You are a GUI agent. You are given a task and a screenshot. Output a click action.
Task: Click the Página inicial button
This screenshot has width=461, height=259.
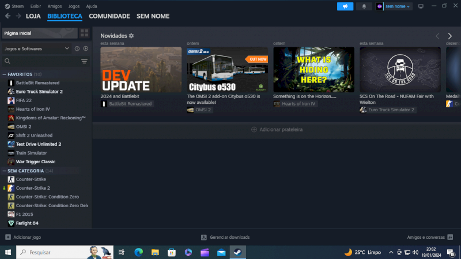pos(40,33)
